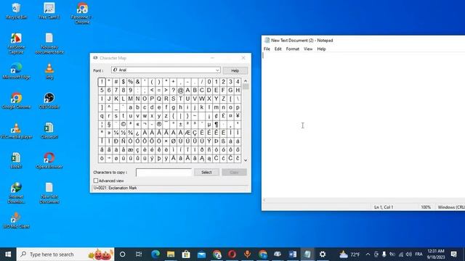
Task: Open the weather widget showing 72°F
Action: (349, 254)
